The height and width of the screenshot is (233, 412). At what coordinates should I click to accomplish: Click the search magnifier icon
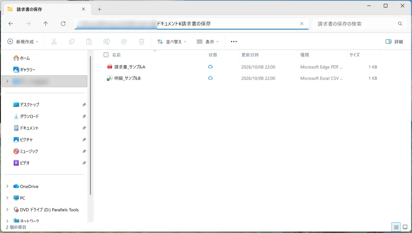tap(400, 24)
